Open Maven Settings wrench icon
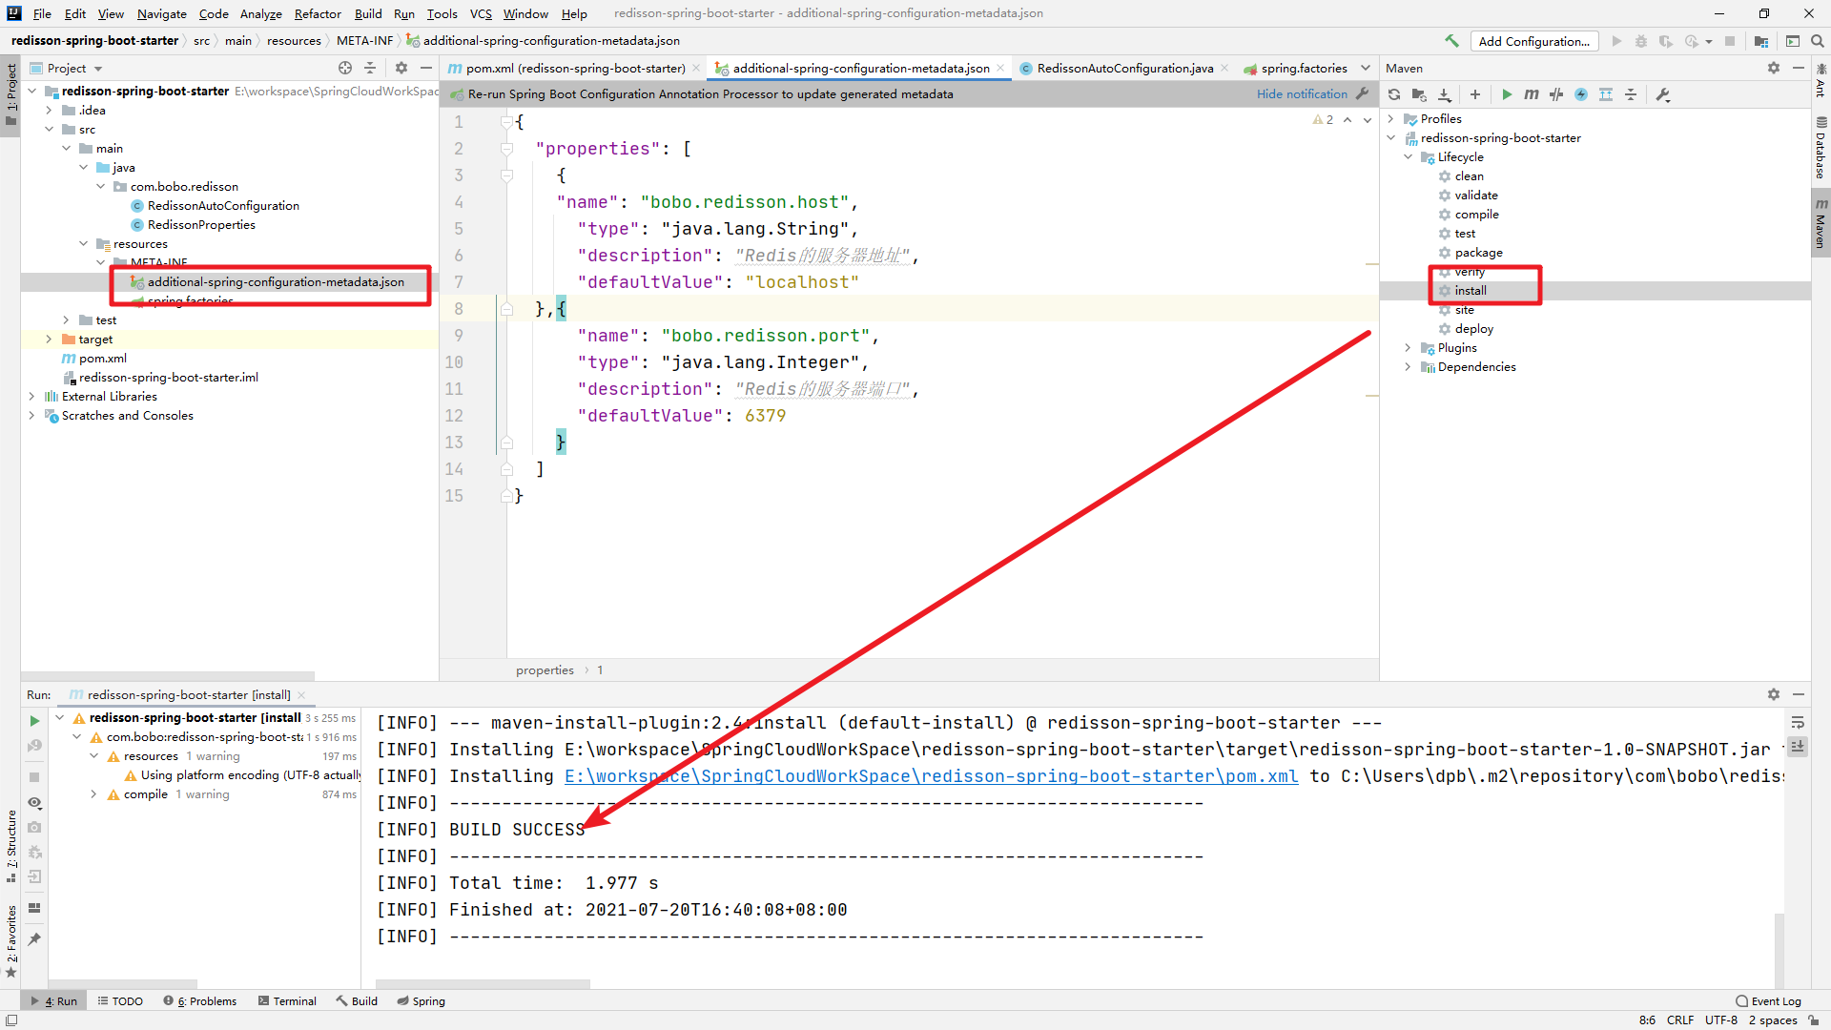The width and height of the screenshot is (1831, 1030). (1663, 94)
